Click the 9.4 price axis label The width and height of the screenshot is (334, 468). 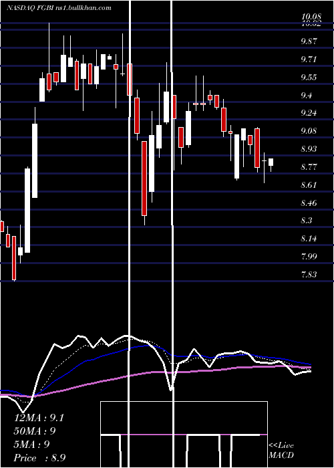307,96
